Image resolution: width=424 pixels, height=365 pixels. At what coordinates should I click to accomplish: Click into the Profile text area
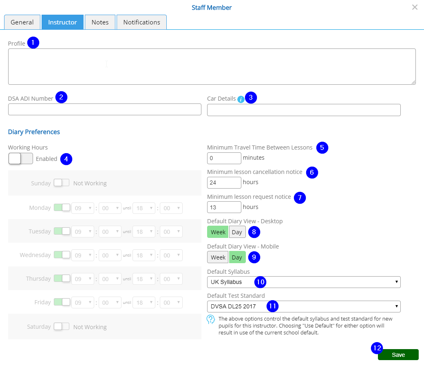[212, 66]
